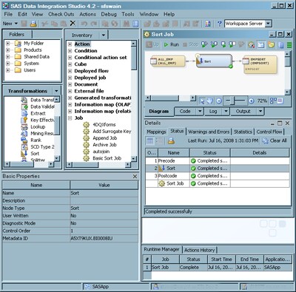Select Append Job in the inventory
This screenshot has height=292, width=296.
tap(104, 138)
